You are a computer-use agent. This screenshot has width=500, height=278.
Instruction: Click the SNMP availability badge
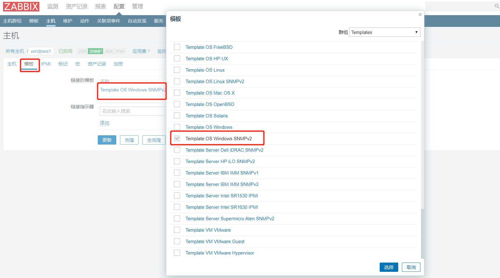[x=96, y=51]
